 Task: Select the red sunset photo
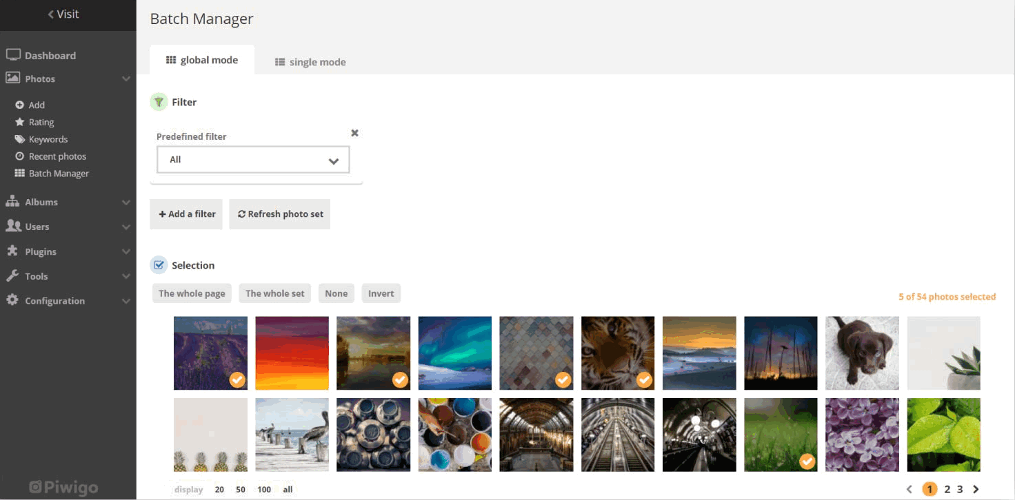coord(292,353)
